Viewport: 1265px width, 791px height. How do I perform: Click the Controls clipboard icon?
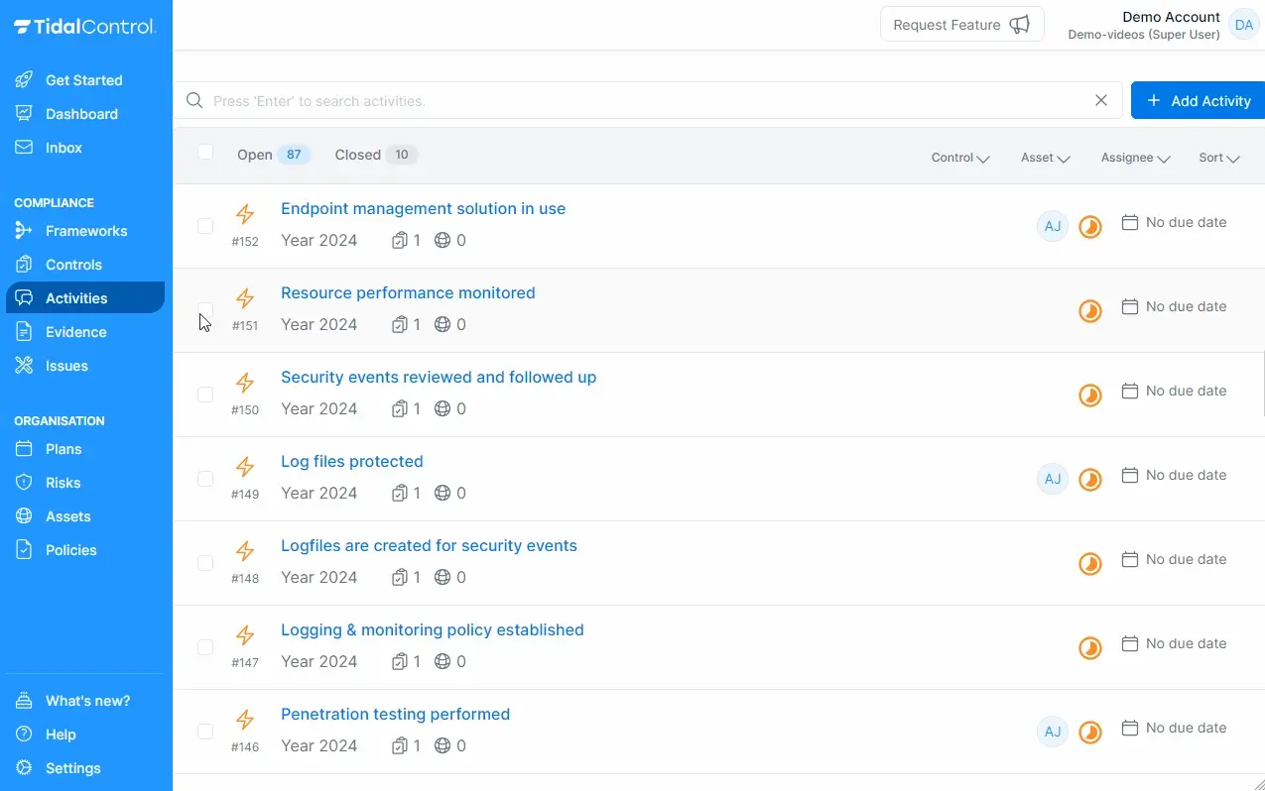pyautogui.click(x=24, y=265)
